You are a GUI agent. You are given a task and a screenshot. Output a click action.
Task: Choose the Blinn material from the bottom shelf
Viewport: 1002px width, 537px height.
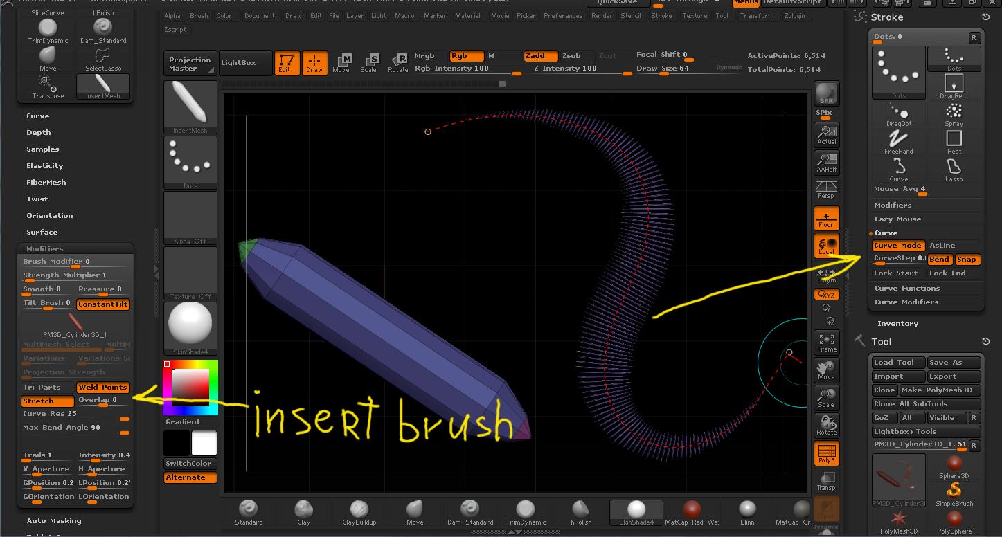click(x=747, y=513)
